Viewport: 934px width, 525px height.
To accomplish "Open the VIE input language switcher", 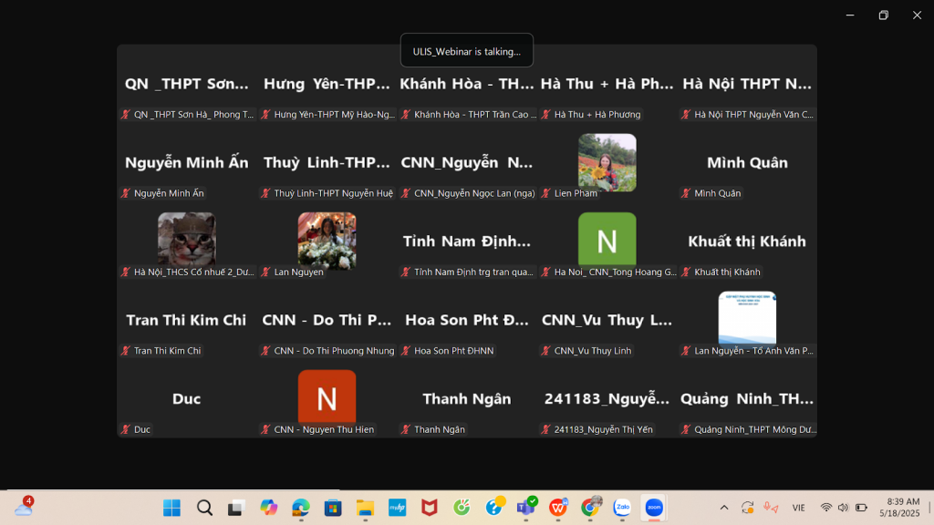I will tap(798, 508).
